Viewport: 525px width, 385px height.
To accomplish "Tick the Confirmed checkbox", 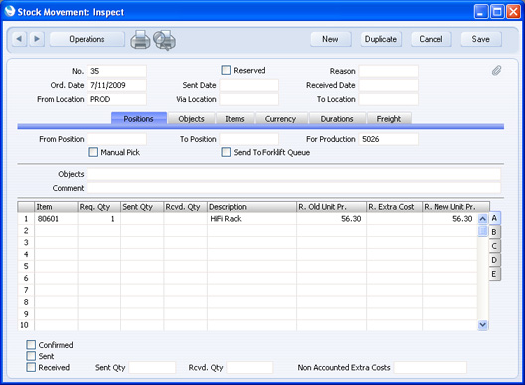I will tap(31, 345).
